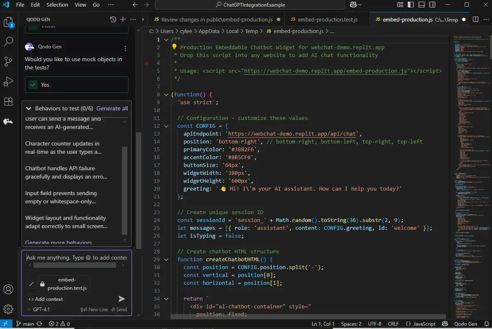The height and width of the screenshot is (329, 492).
Task: Open the Explorer view in activity bar
Action: 9,22
